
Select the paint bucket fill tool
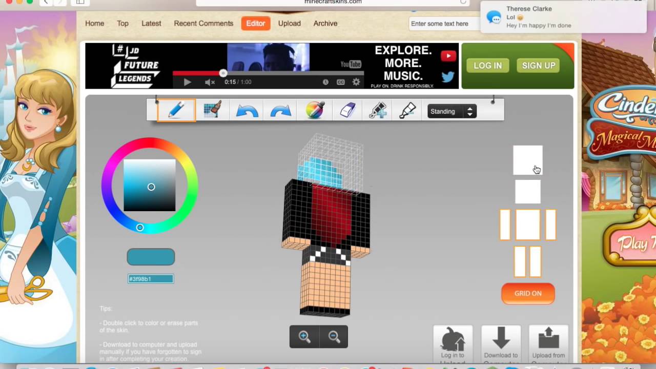pos(212,110)
